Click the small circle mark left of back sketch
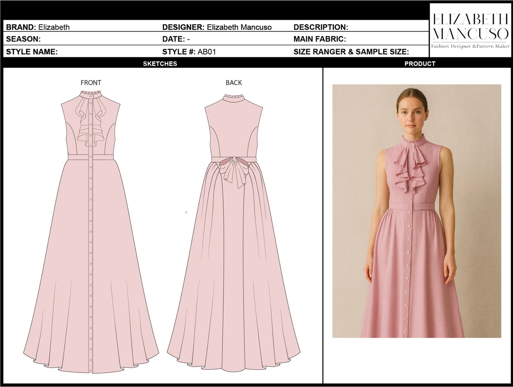Image resolution: width=513 pixels, height=387 pixels. click(186, 212)
